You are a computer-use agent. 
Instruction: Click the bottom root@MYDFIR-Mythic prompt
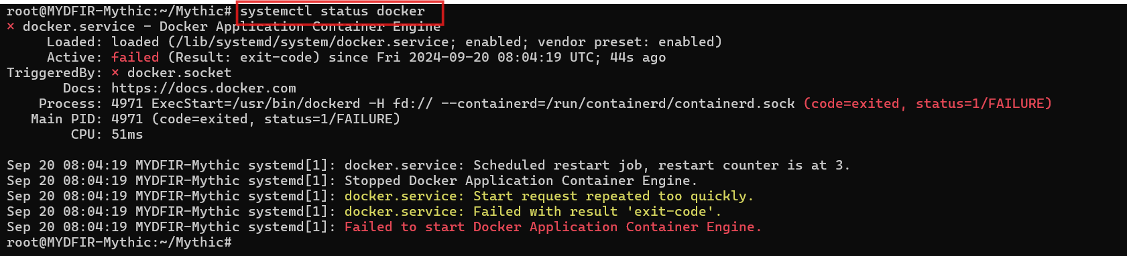[x=119, y=243]
